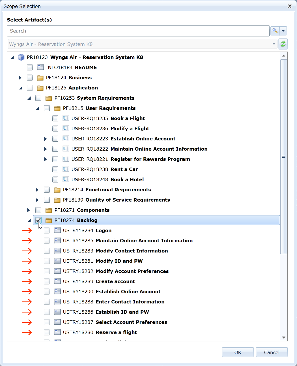Cancel the Scope Selection dialog
Viewport: 297px width, 366px height.
(272, 352)
